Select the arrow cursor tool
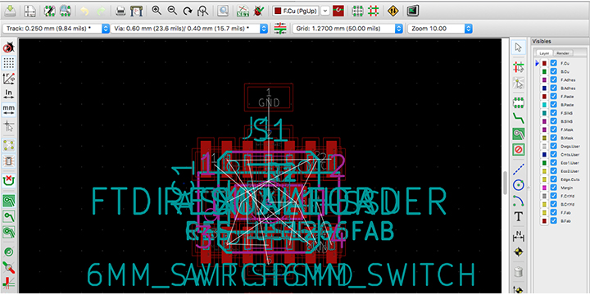The width and height of the screenshot is (590, 295). 519,47
